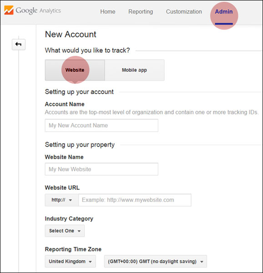Choose Website as tracking type
Image resolution: width=263 pixels, height=273 pixels.
click(75, 70)
